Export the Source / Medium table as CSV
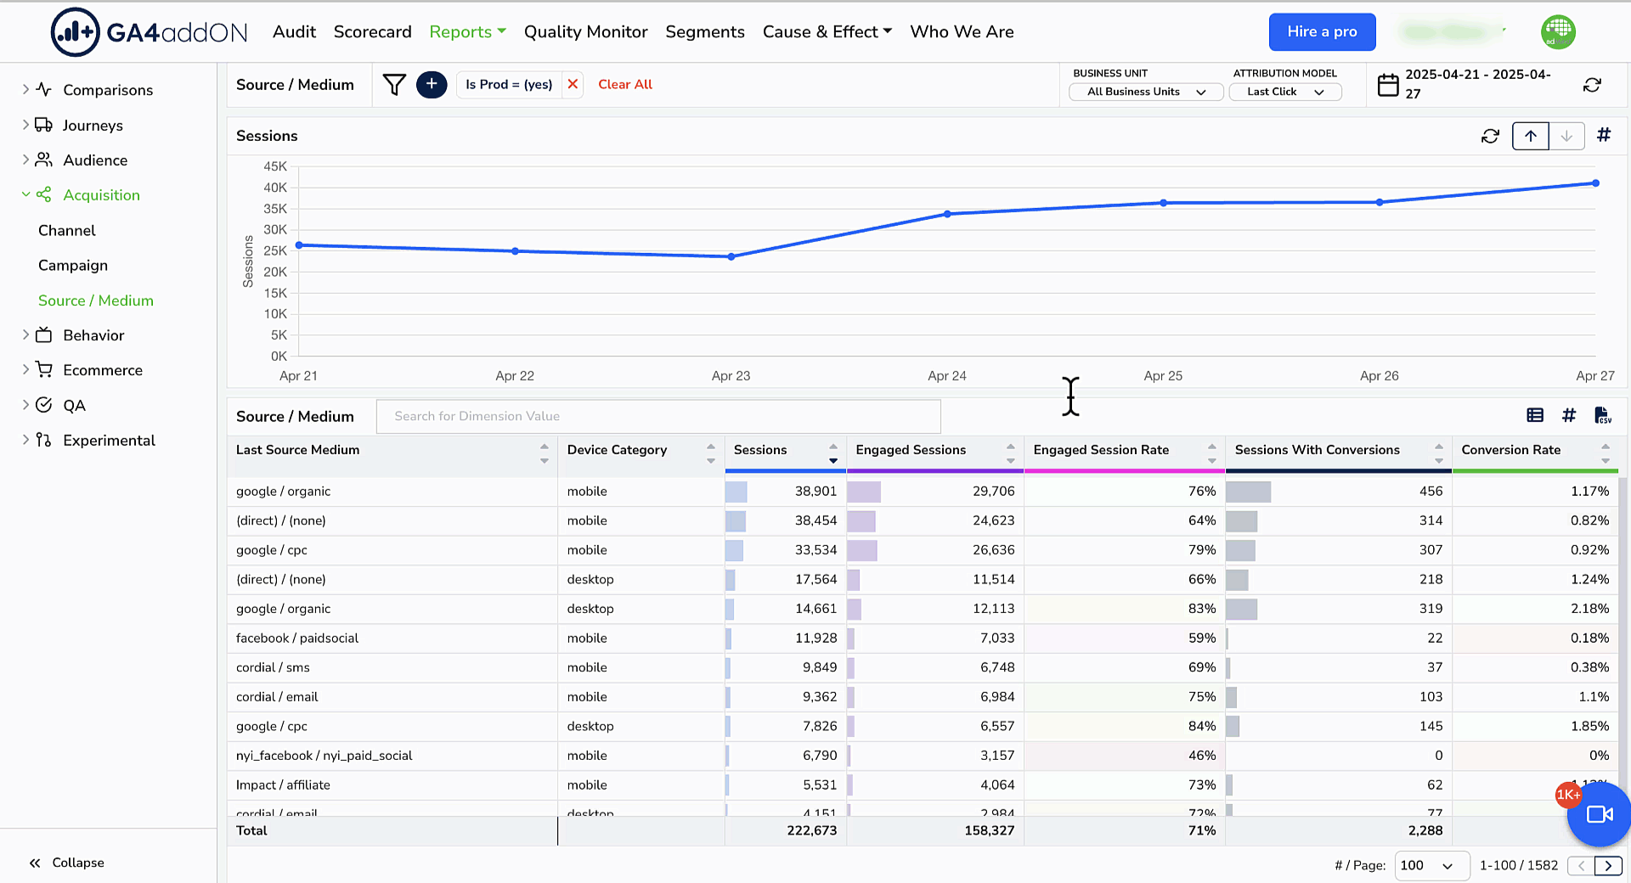This screenshot has width=1631, height=883. coord(1603,415)
